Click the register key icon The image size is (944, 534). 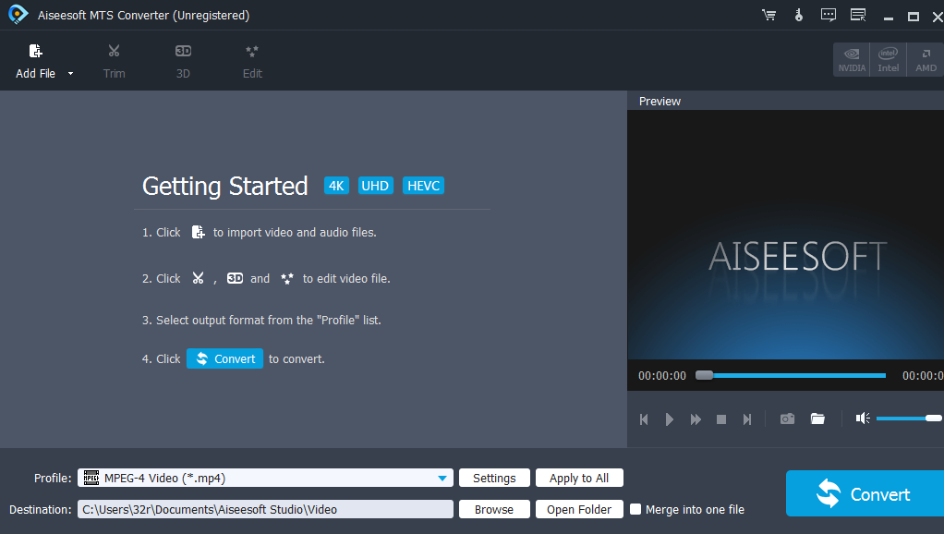pos(799,15)
